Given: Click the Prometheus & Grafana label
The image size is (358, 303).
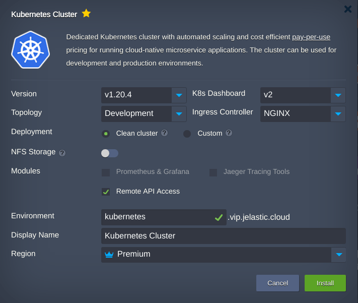Looking at the screenshot, I should tap(153, 171).
